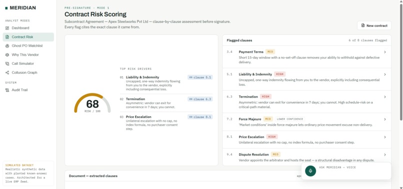This screenshot has height=189, width=403.
Task: Click 'PRE-SIGNATURE · MODE 1' label
Action: coord(87,8)
